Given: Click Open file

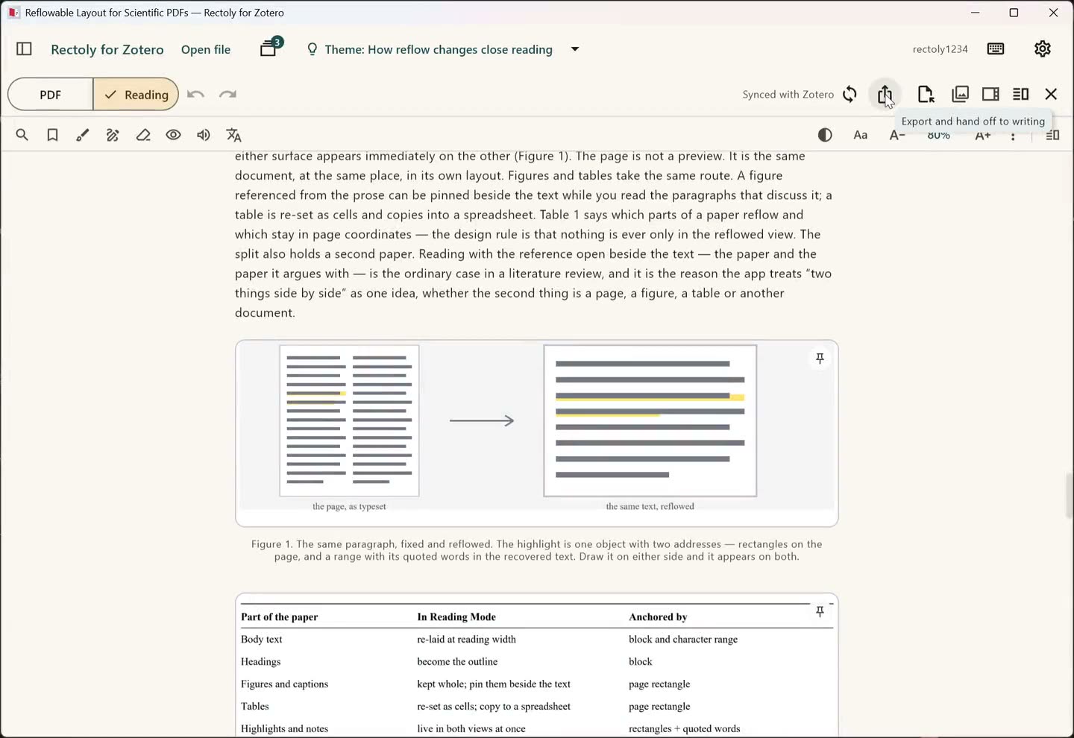Looking at the screenshot, I should 206,49.
